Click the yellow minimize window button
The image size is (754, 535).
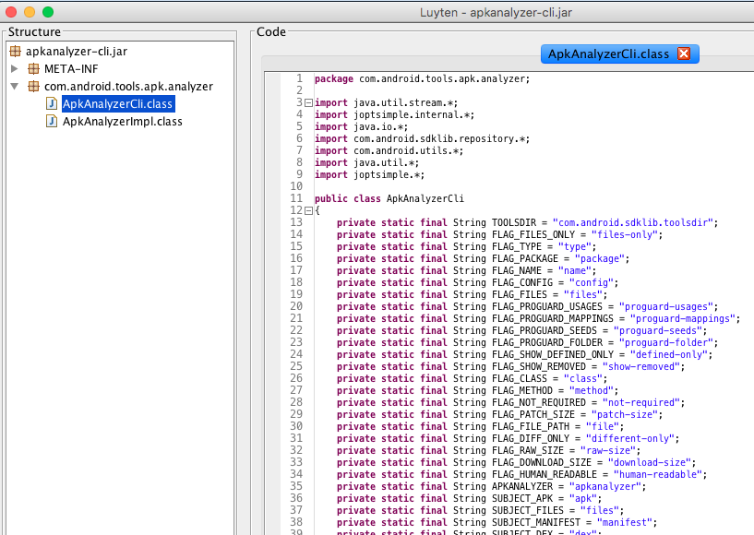point(30,12)
